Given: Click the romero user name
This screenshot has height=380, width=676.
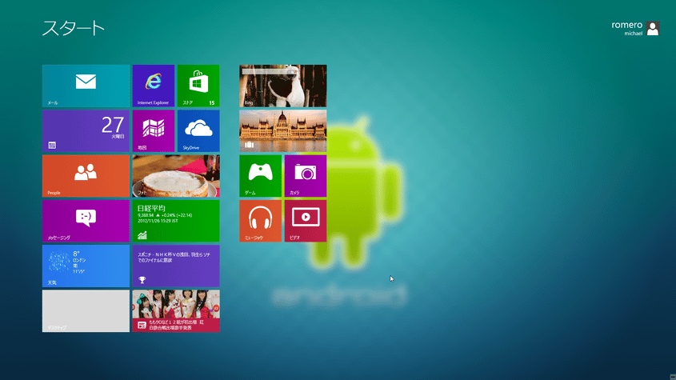Looking at the screenshot, I should pyautogui.click(x=627, y=25).
